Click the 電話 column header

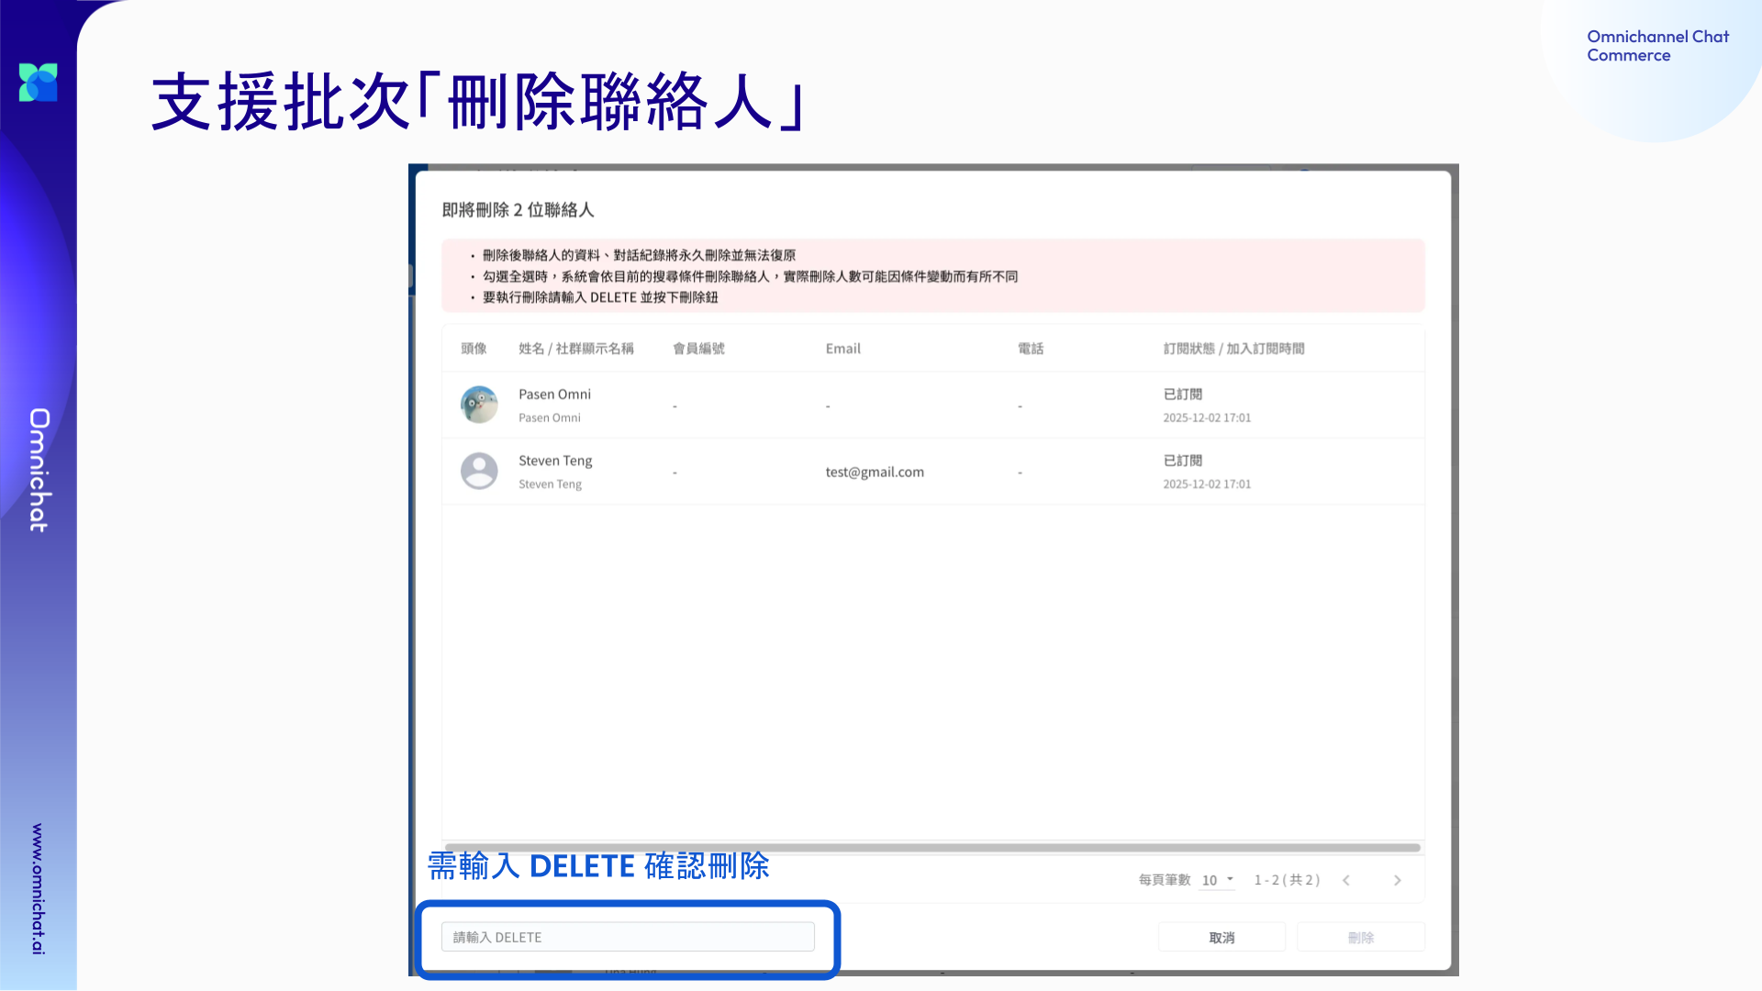[1031, 349]
